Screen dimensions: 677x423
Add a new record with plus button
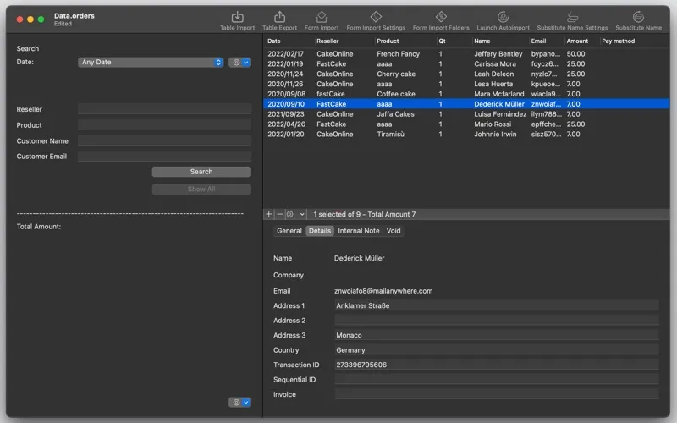click(269, 215)
